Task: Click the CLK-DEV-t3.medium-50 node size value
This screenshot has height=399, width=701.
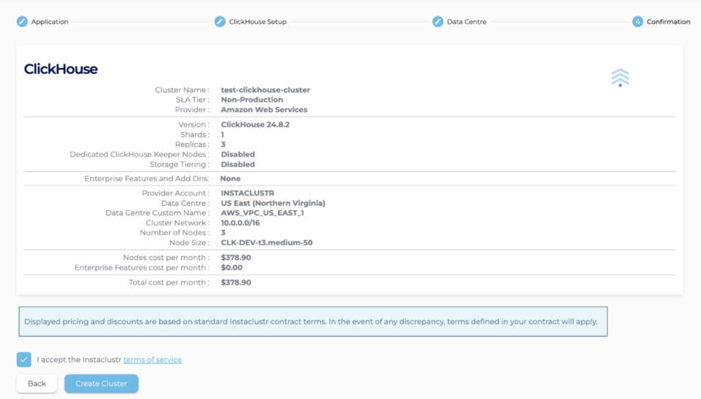Action: 266,242
